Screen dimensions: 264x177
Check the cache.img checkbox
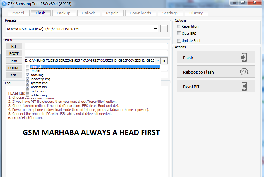[x=28, y=91]
